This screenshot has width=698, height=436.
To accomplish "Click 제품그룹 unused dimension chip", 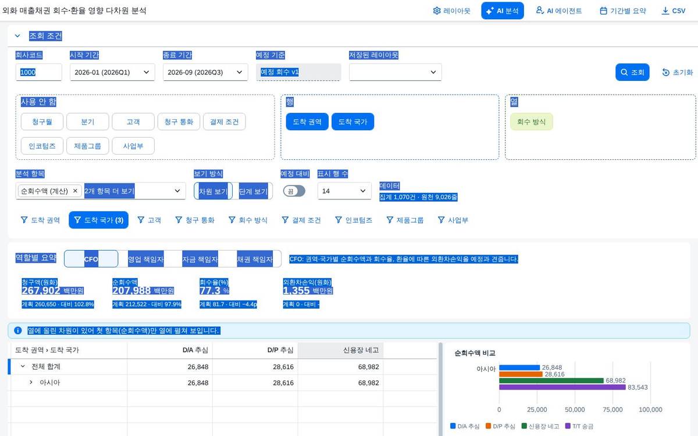I will [88, 146].
